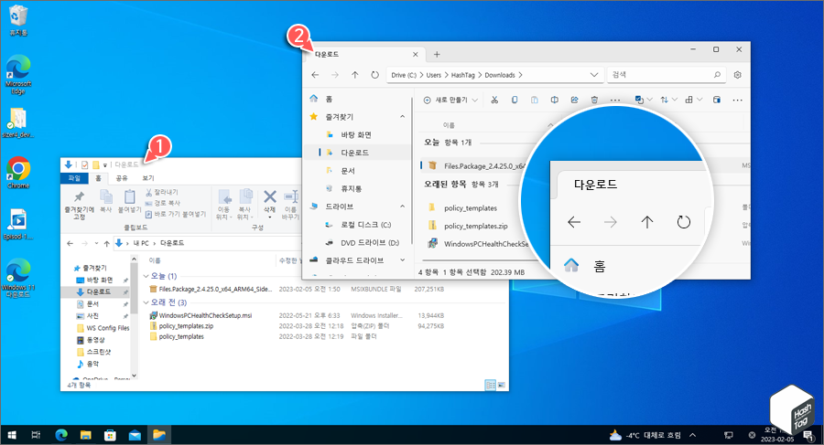Open Task View on the taskbar
The image size is (824, 445).
click(x=36, y=435)
